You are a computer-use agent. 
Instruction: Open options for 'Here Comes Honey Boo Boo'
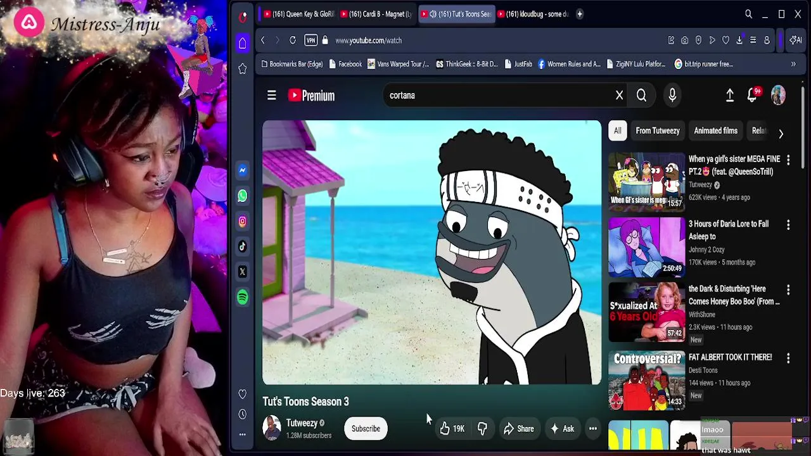click(x=788, y=290)
